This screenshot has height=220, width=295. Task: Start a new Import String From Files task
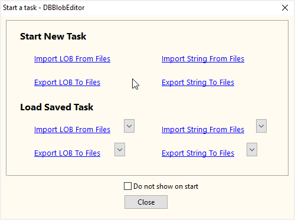click(x=203, y=59)
